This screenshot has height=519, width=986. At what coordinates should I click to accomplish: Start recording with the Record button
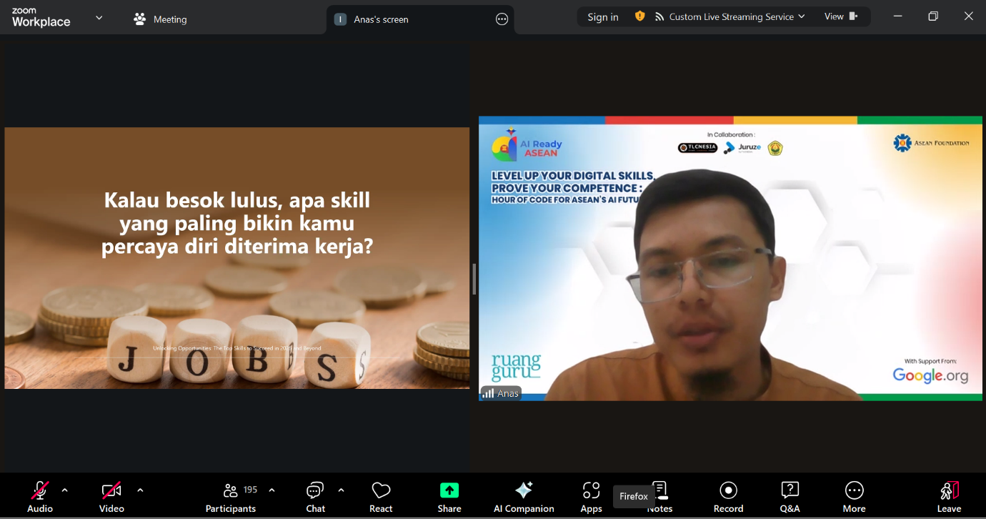[x=728, y=497]
